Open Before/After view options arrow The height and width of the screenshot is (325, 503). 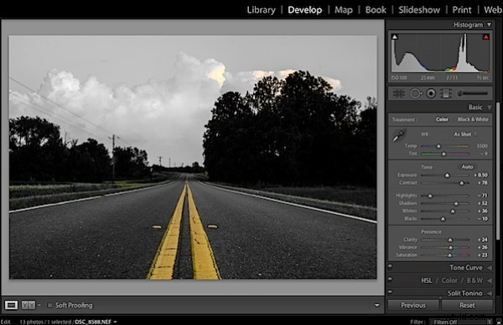(x=39, y=306)
